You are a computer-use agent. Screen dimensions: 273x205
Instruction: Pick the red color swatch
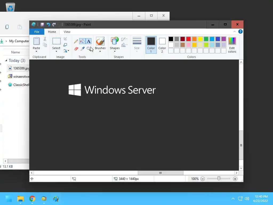(188, 39)
